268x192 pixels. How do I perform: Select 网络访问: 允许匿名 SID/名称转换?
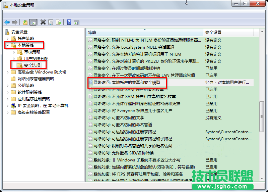coord(123,153)
